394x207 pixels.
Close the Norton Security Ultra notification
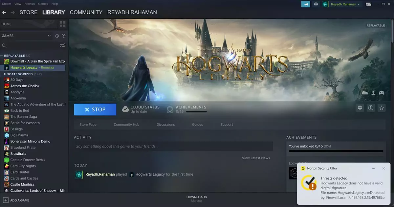pyautogui.click(x=384, y=168)
